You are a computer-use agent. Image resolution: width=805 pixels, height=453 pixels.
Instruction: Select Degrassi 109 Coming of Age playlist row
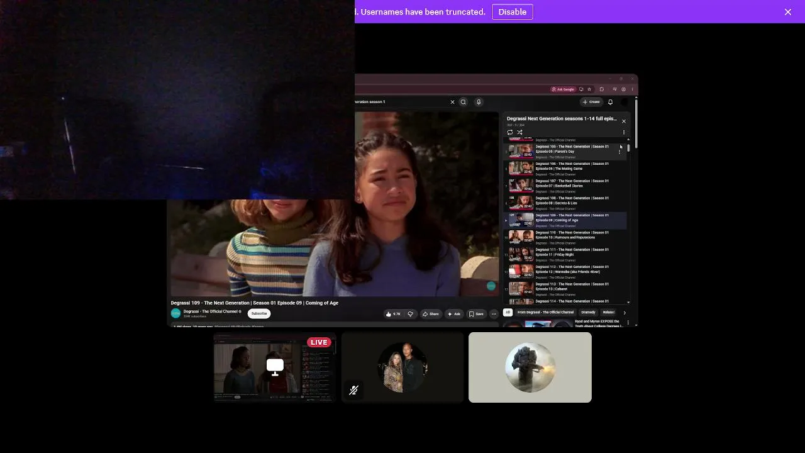(x=565, y=220)
